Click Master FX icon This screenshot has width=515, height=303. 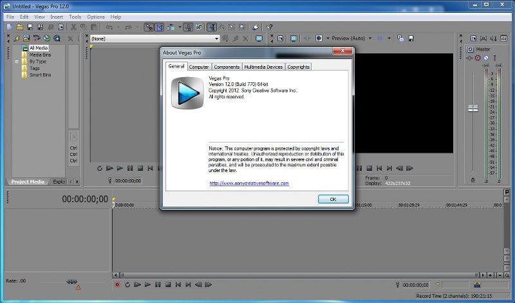click(470, 58)
